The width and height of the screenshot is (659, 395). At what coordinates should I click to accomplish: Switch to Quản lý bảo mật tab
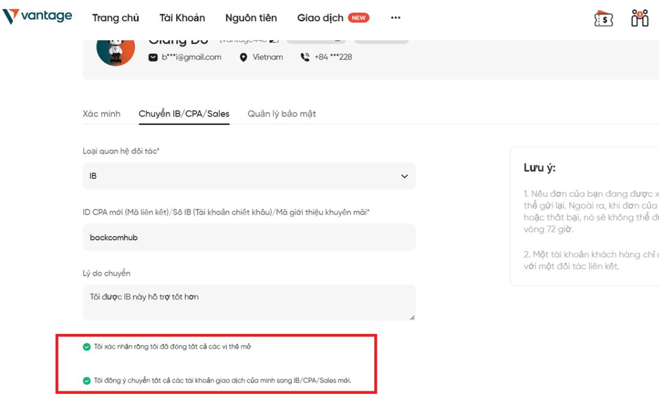[282, 114]
